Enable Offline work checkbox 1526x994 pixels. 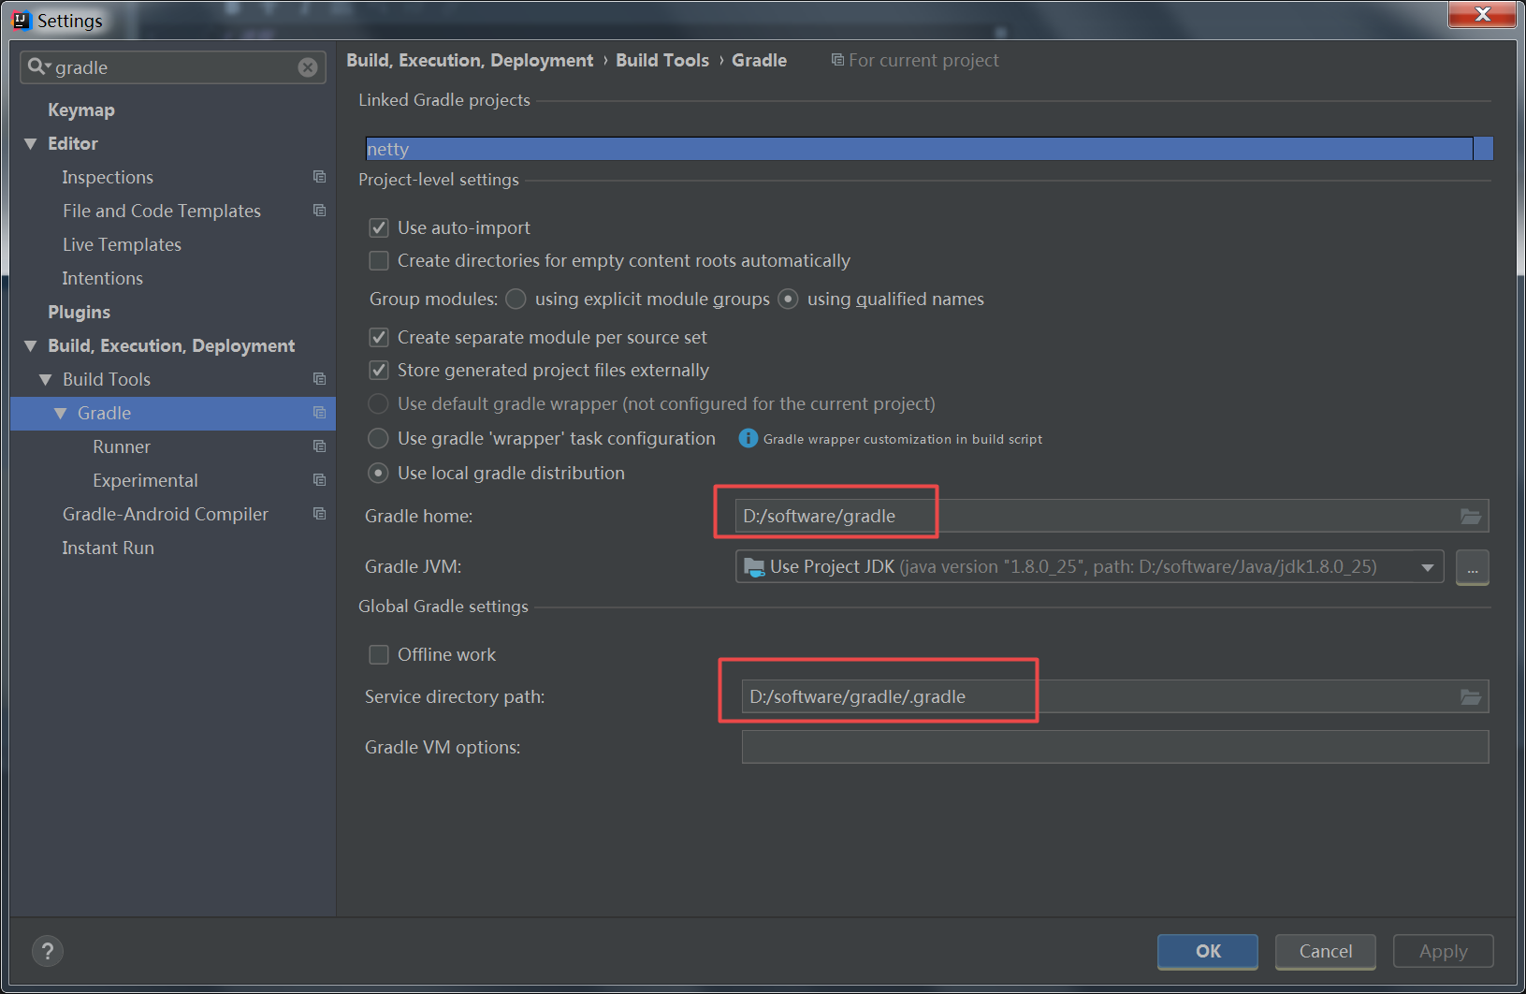(x=379, y=654)
